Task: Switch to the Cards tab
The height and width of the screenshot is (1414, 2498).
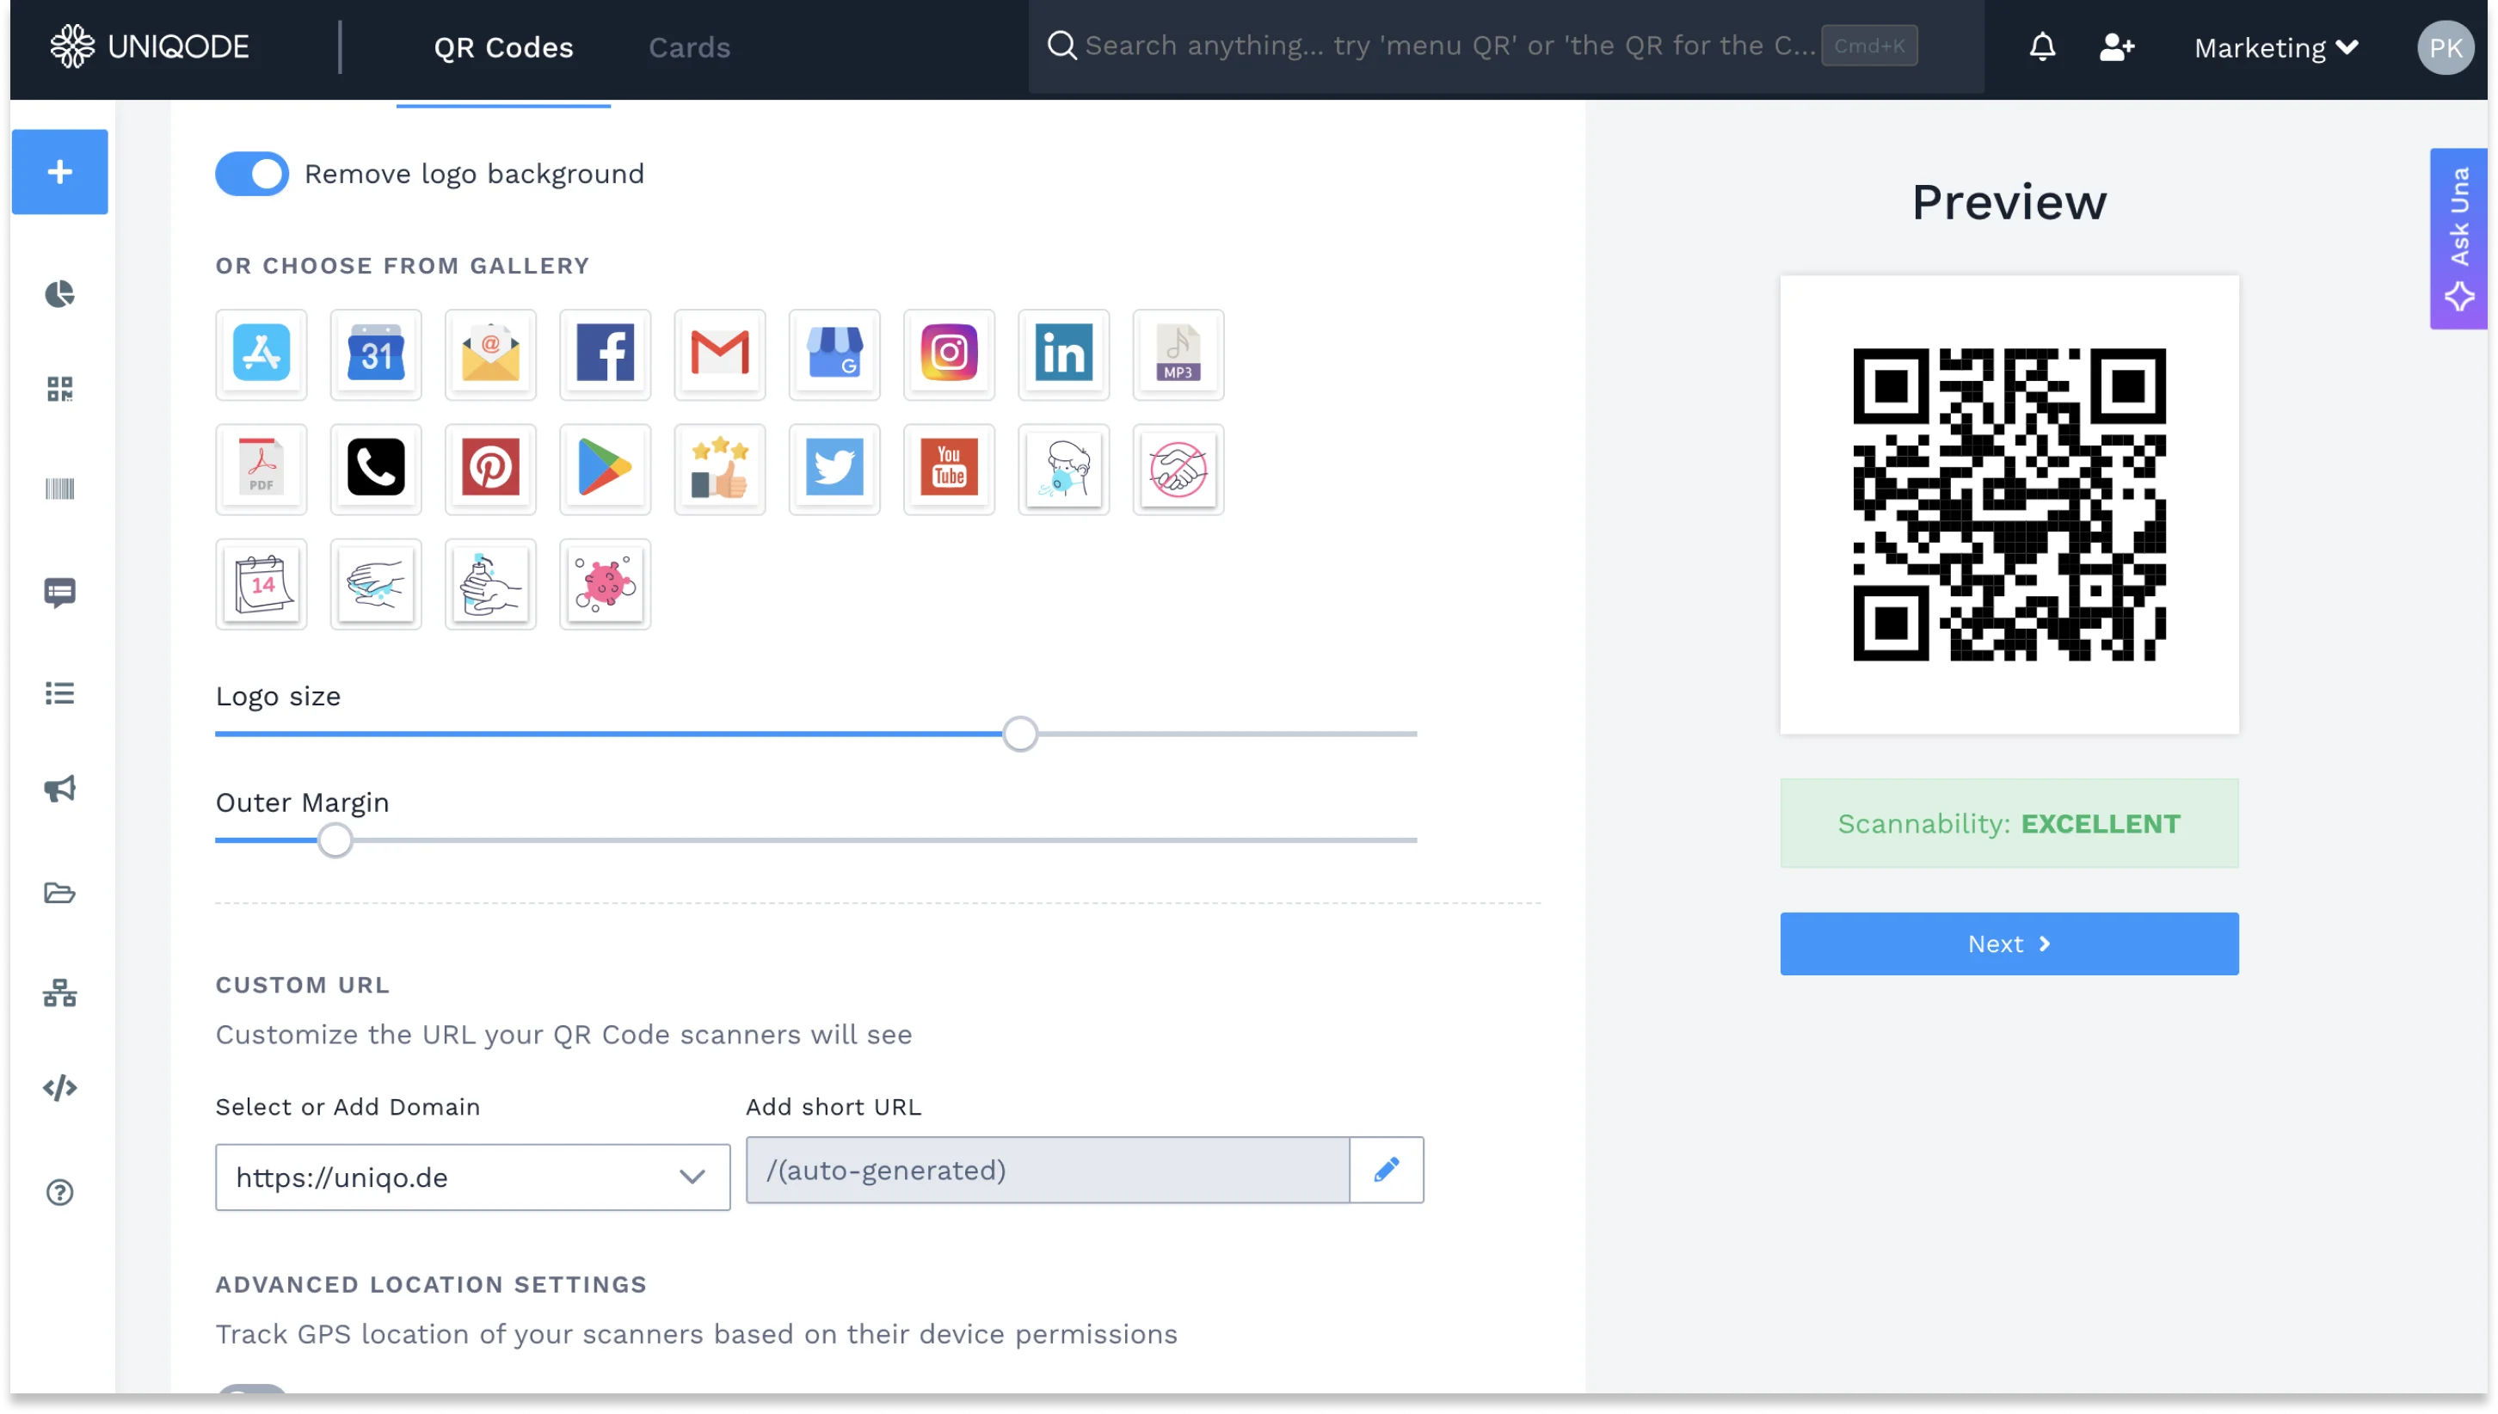Action: (x=690, y=47)
